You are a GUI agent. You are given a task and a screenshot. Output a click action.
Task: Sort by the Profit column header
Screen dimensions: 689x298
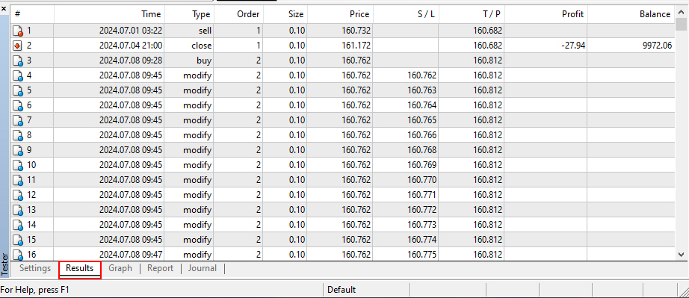[x=546, y=14]
